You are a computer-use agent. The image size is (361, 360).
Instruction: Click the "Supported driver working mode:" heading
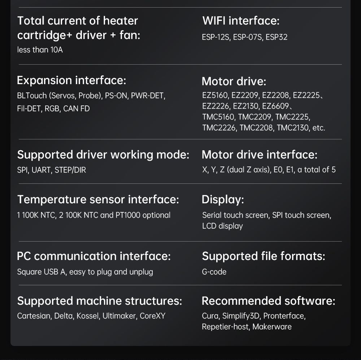click(103, 155)
